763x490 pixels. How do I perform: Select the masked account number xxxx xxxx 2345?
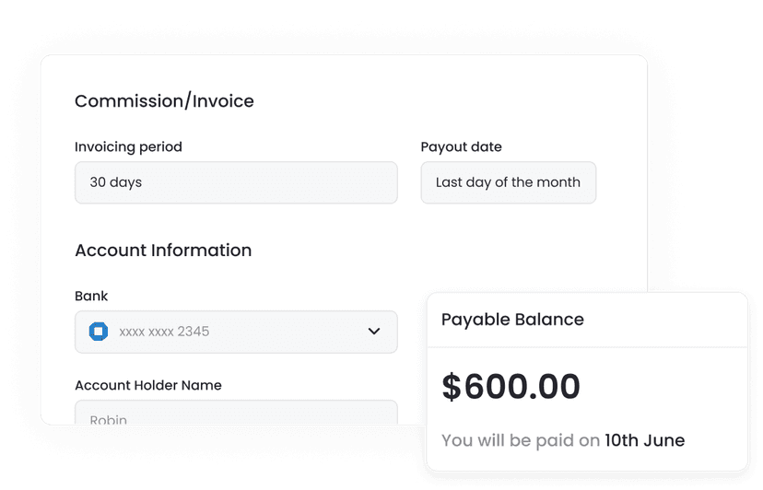coord(164,332)
